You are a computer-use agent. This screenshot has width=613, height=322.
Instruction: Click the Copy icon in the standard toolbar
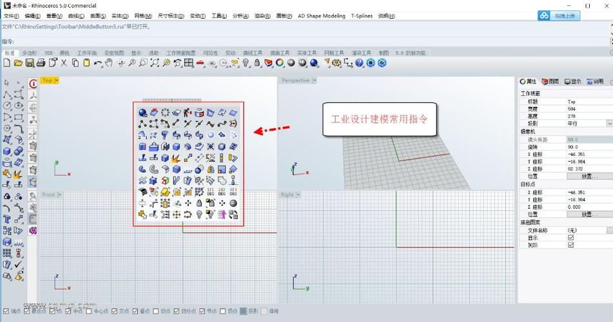[75, 63]
